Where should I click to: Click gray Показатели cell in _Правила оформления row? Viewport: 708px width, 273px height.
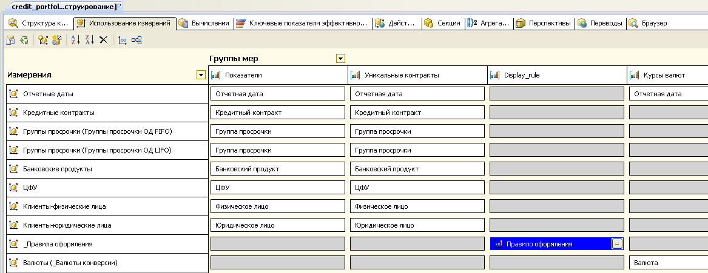coord(278,244)
